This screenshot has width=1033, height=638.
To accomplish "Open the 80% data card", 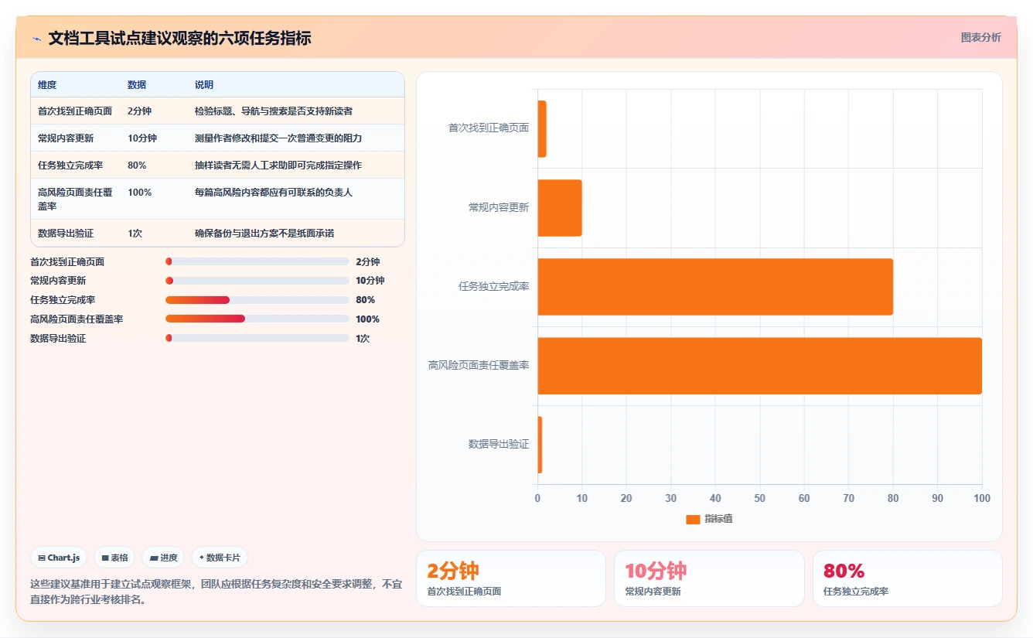I will (907, 578).
